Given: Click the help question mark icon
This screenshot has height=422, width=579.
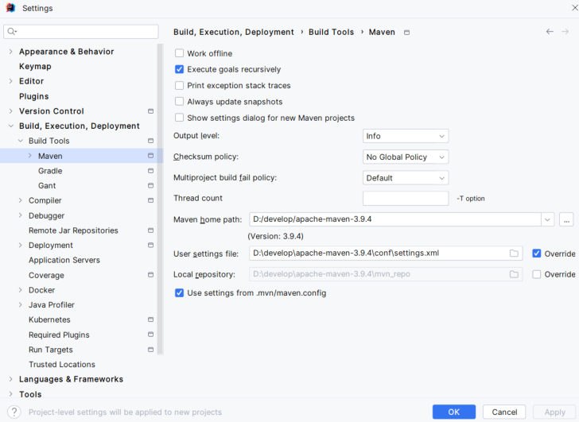Looking at the screenshot, I should coord(14,412).
